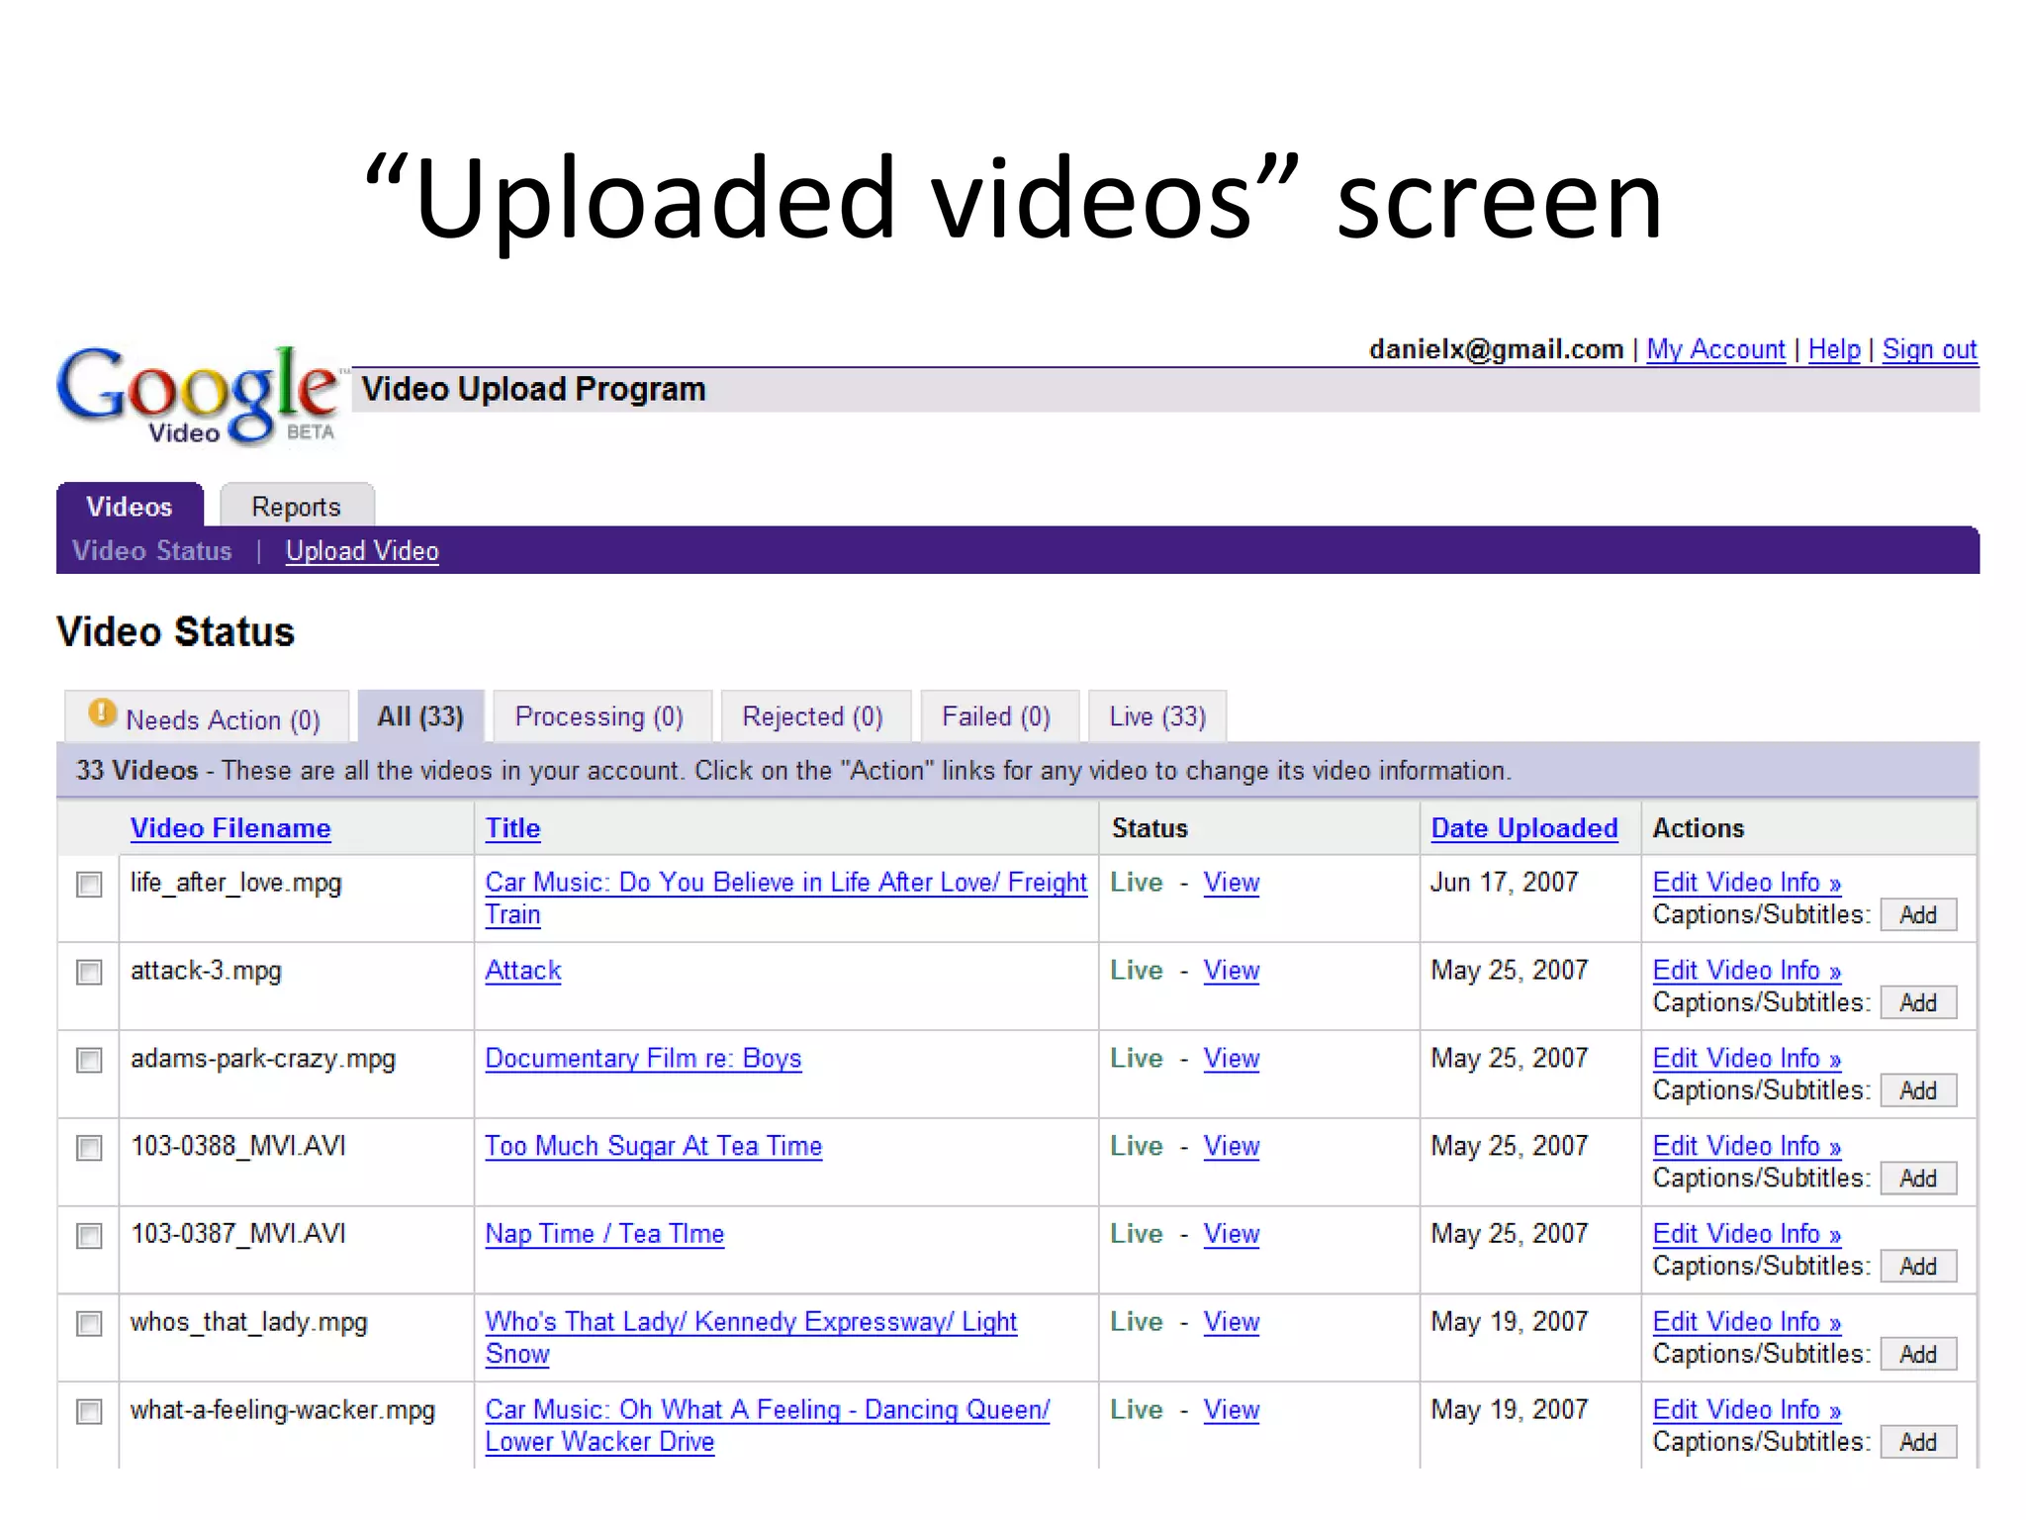Viewport: 2026px width, 1520px height.
Task: Switch to the Videos tab
Action: pos(130,506)
